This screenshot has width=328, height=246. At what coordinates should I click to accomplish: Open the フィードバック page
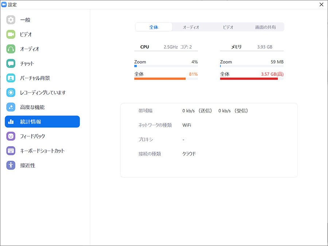point(42,136)
